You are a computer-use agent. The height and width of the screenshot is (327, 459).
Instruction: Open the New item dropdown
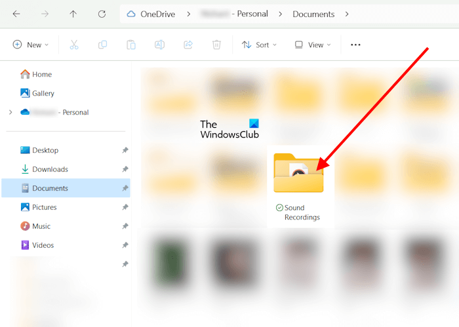[31, 45]
